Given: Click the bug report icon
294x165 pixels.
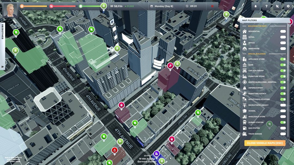Looking at the screenshot, I should 277,6.
